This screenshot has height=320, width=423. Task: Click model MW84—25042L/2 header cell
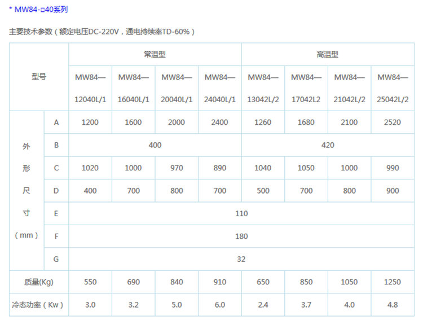point(393,88)
